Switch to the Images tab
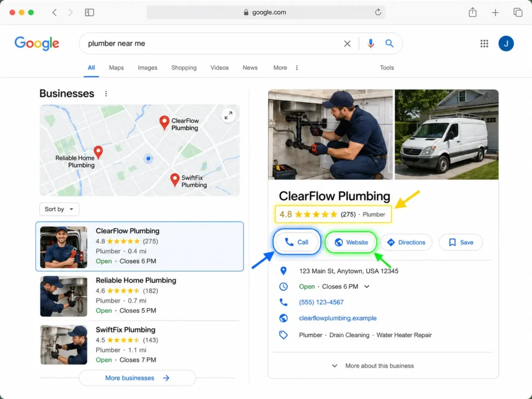The image size is (532, 399). 148,68
